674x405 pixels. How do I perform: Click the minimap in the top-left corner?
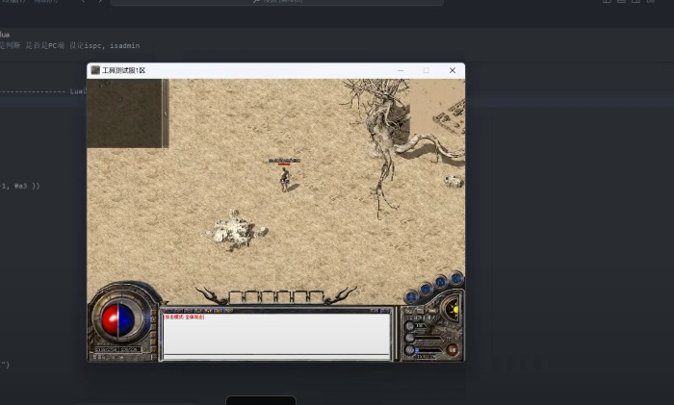coord(124,113)
